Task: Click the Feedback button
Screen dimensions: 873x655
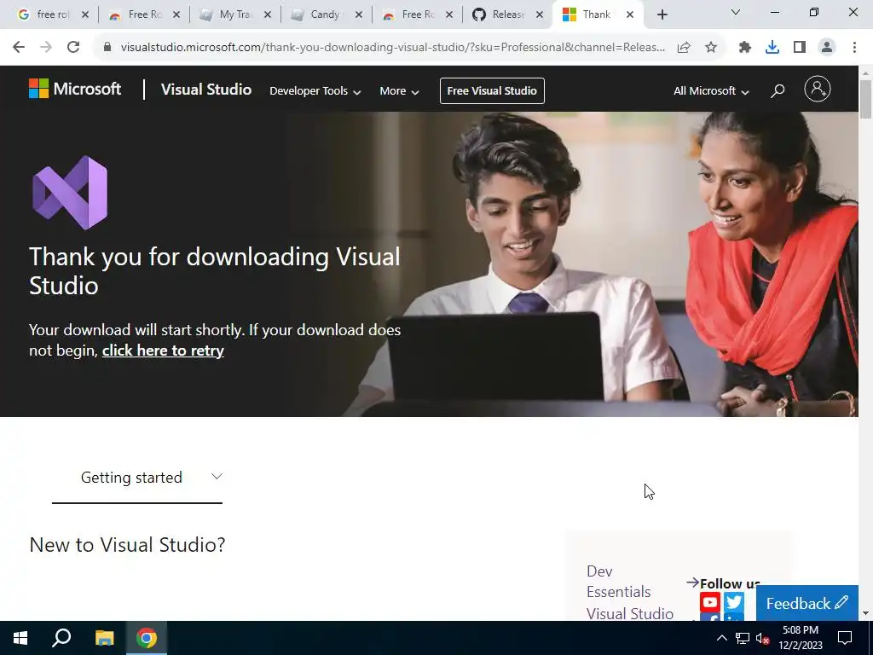Action: [807, 603]
